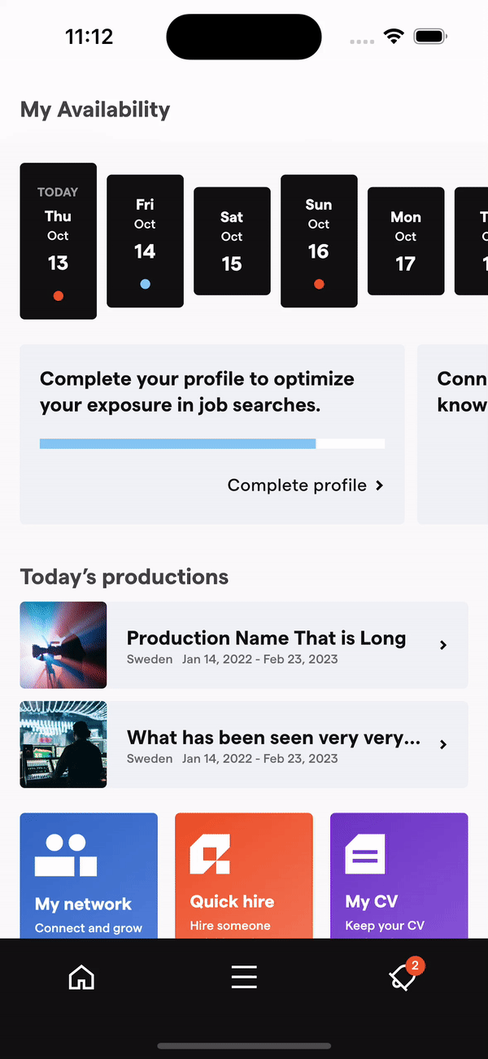Tap the My network tile icon

click(66, 855)
